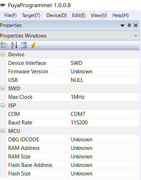Select the RAM Address property label
Screen dimensions: 141x180
24,148
